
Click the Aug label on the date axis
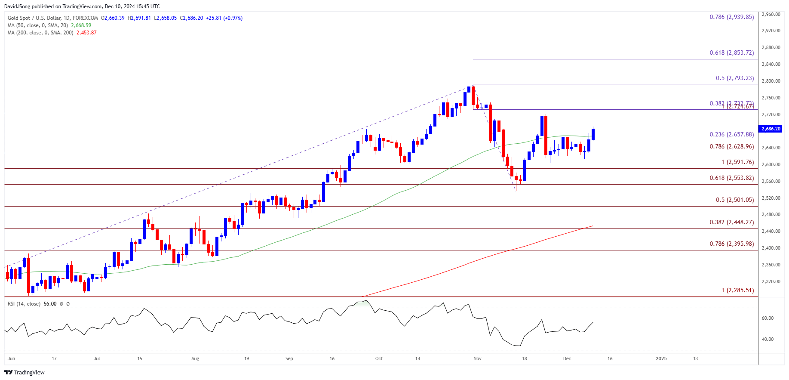(195, 358)
